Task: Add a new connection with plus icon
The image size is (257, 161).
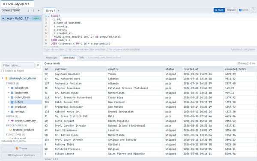Action: [x=39, y=10]
